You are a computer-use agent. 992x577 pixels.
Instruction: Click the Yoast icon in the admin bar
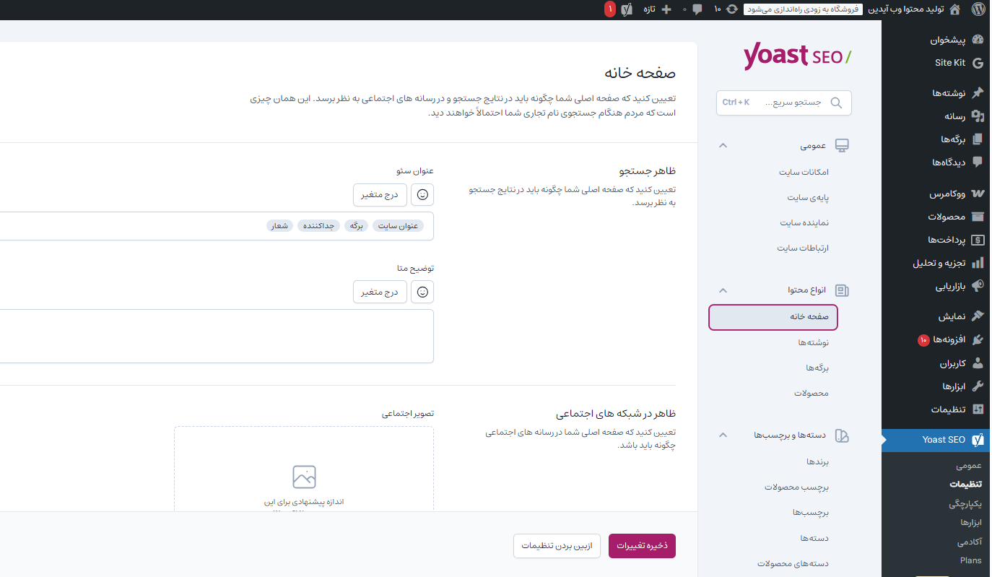(x=627, y=9)
